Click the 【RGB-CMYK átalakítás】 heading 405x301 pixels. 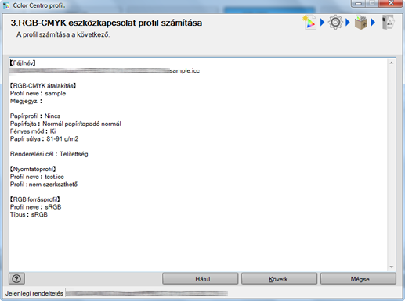(43, 86)
